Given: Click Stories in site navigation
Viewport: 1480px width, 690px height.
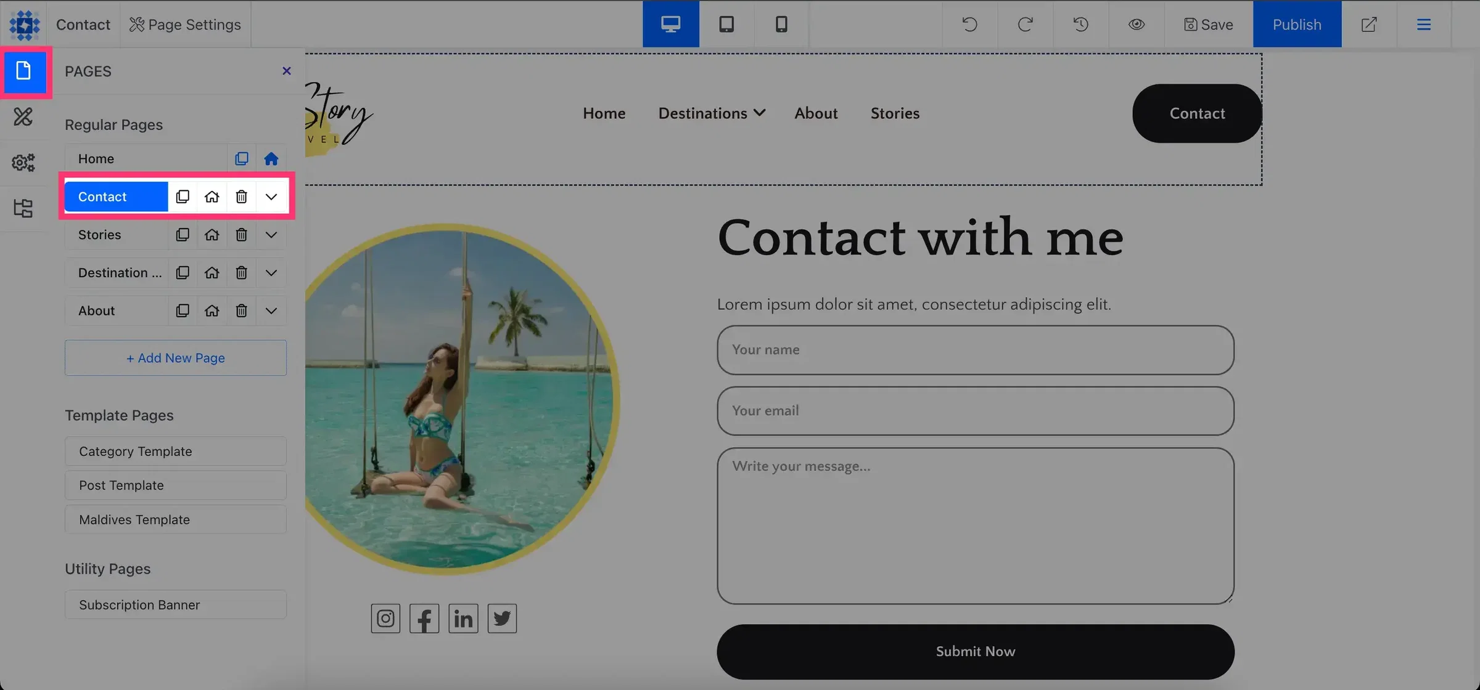Looking at the screenshot, I should 895,113.
